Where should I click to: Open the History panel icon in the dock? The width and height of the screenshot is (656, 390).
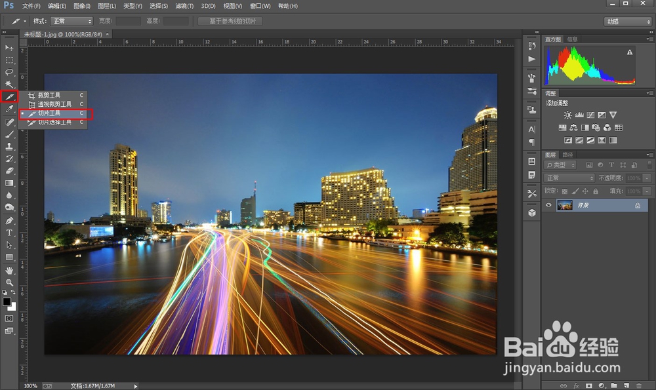(532, 46)
